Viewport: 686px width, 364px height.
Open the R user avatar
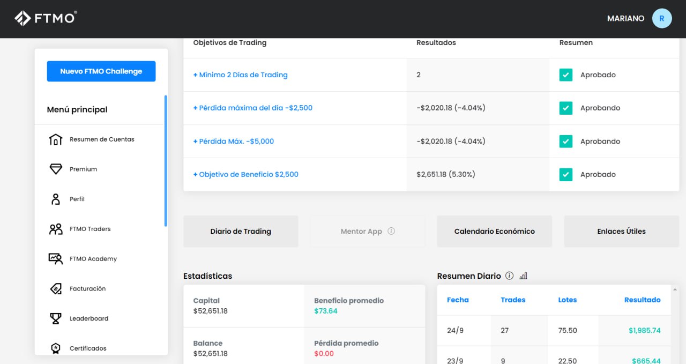click(662, 18)
